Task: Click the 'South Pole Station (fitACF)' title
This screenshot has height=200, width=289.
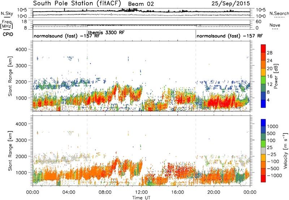Action: tap(77, 3)
